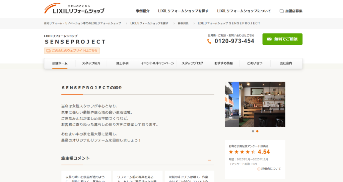Viewport: 343px width, 182px height.
Task: Open the 店舗ホーム tab
Action: coord(60,63)
